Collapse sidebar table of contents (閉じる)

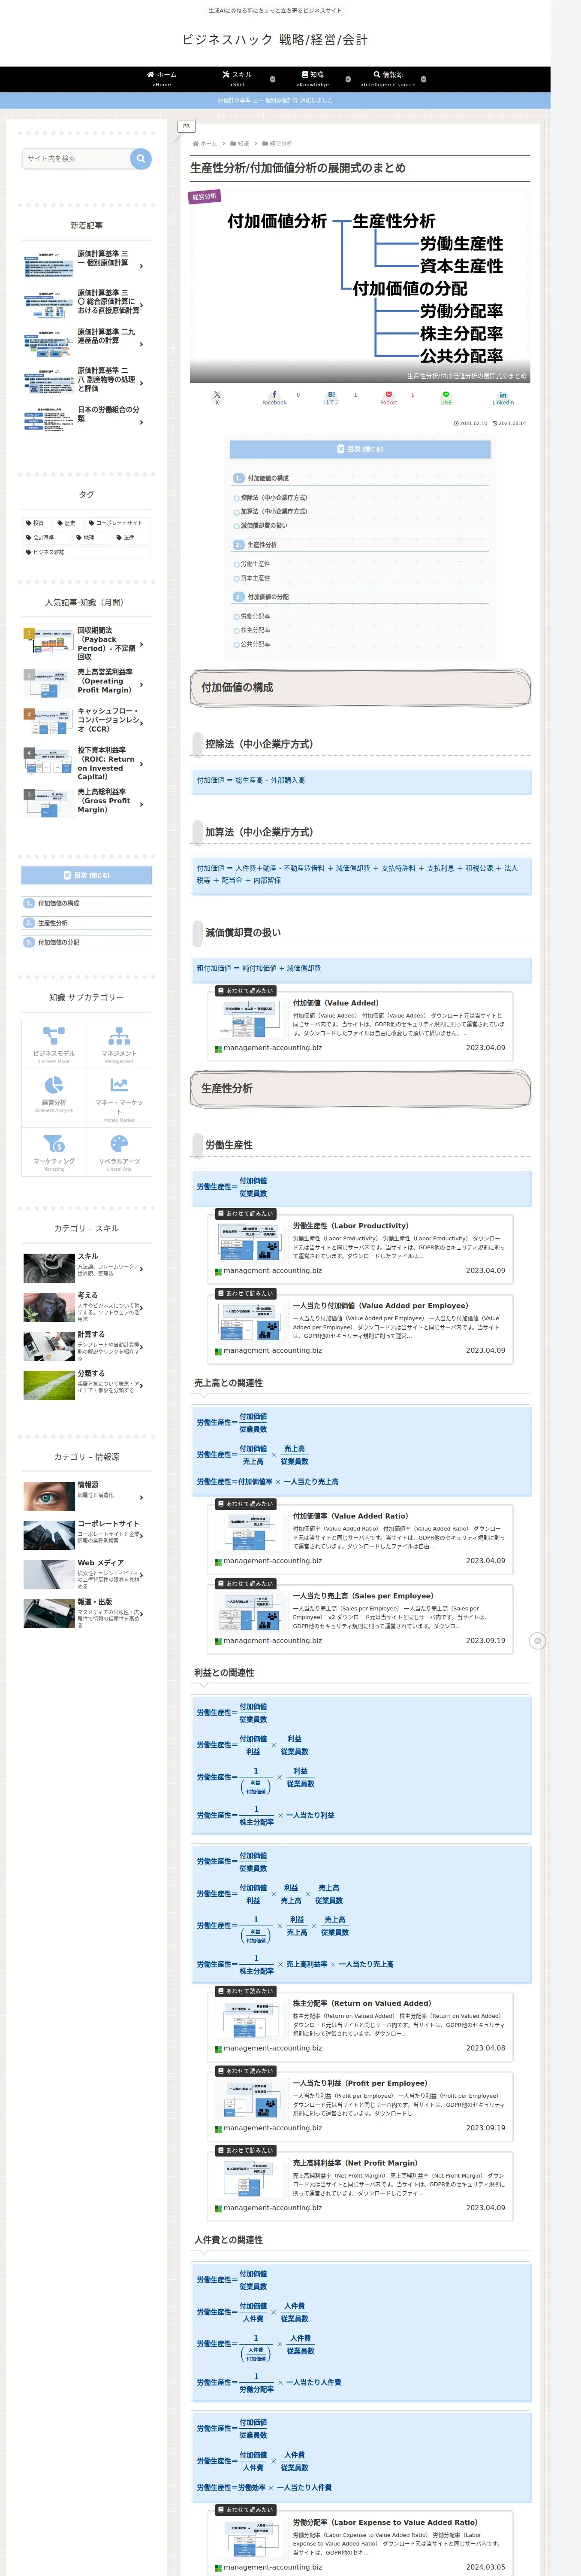(x=87, y=876)
